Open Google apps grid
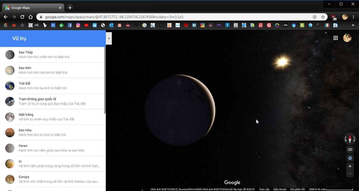Image resolution: width=359 pixels, height=191 pixels. [x=336, y=38]
